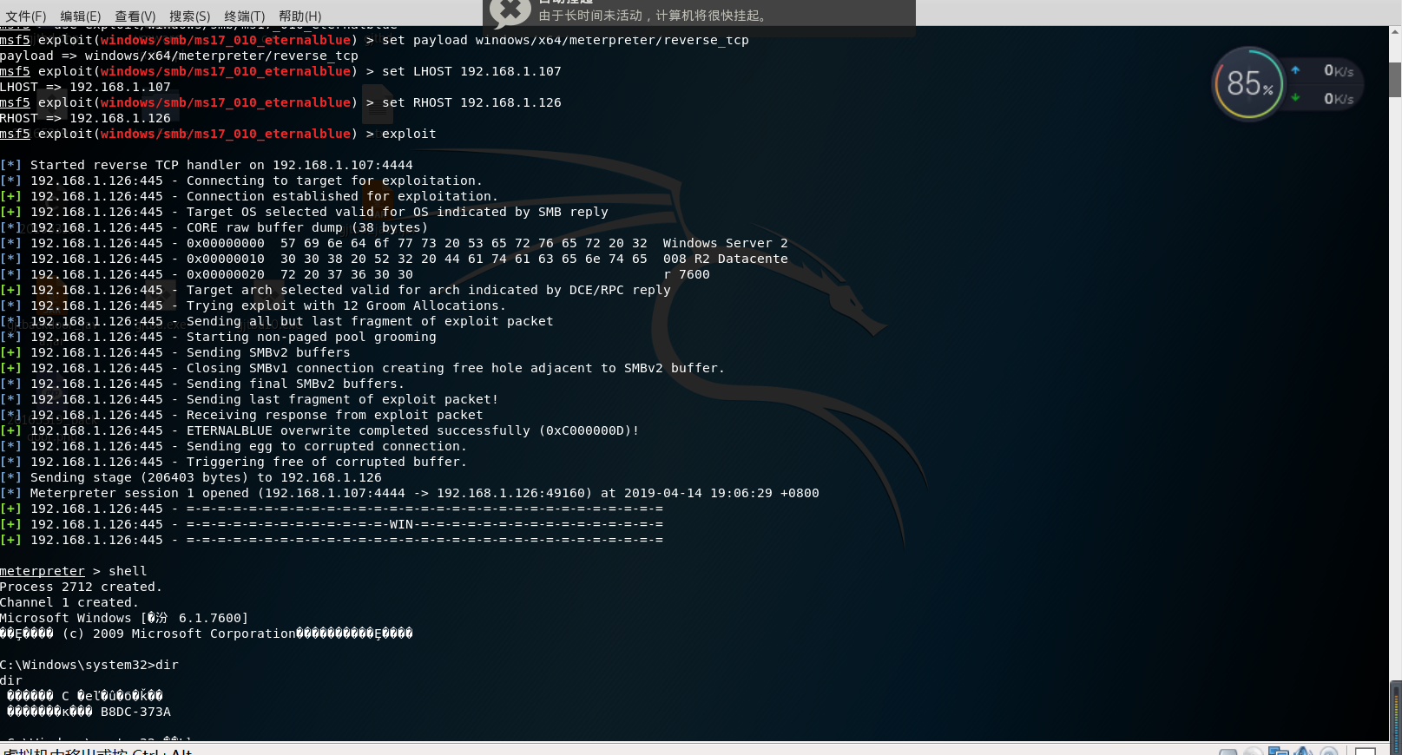Screen dimensions: 1402x755
Task: Click 'Sending egg to corrupted connection.'
Action: click(x=327, y=446)
